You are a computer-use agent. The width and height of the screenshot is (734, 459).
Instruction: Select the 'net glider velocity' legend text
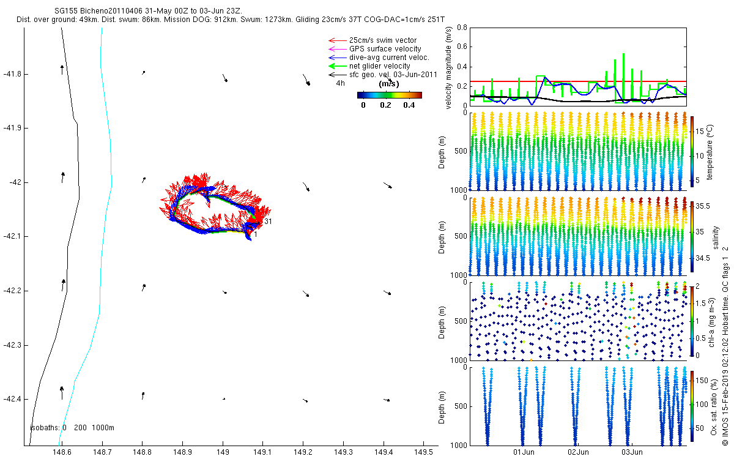click(380, 66)
